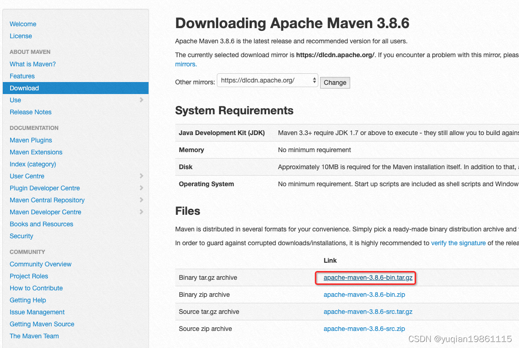Click the Java Development Kit (JDK) cell
The image size is (519, 348).
coord(222,133)
